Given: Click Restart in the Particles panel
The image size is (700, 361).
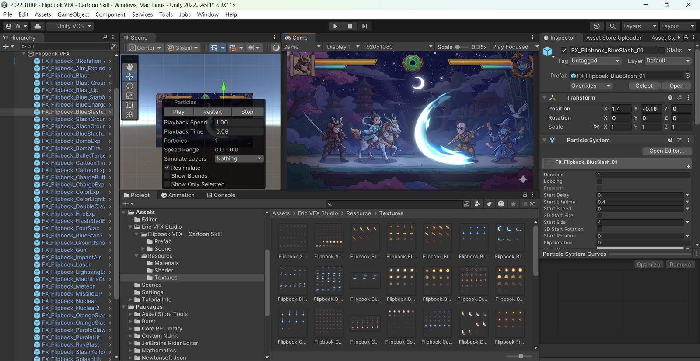Looking at the screenshot, I should [x=213, y=112].
